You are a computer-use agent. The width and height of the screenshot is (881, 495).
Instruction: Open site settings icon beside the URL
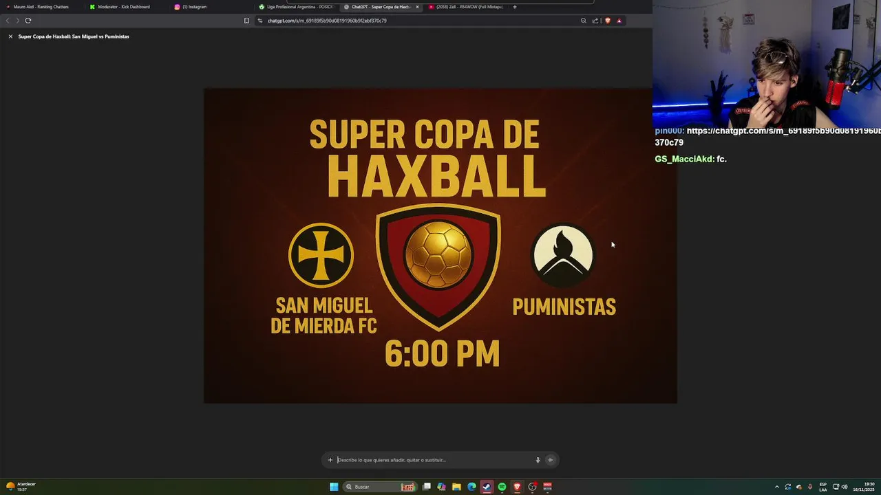pos(260,21)
